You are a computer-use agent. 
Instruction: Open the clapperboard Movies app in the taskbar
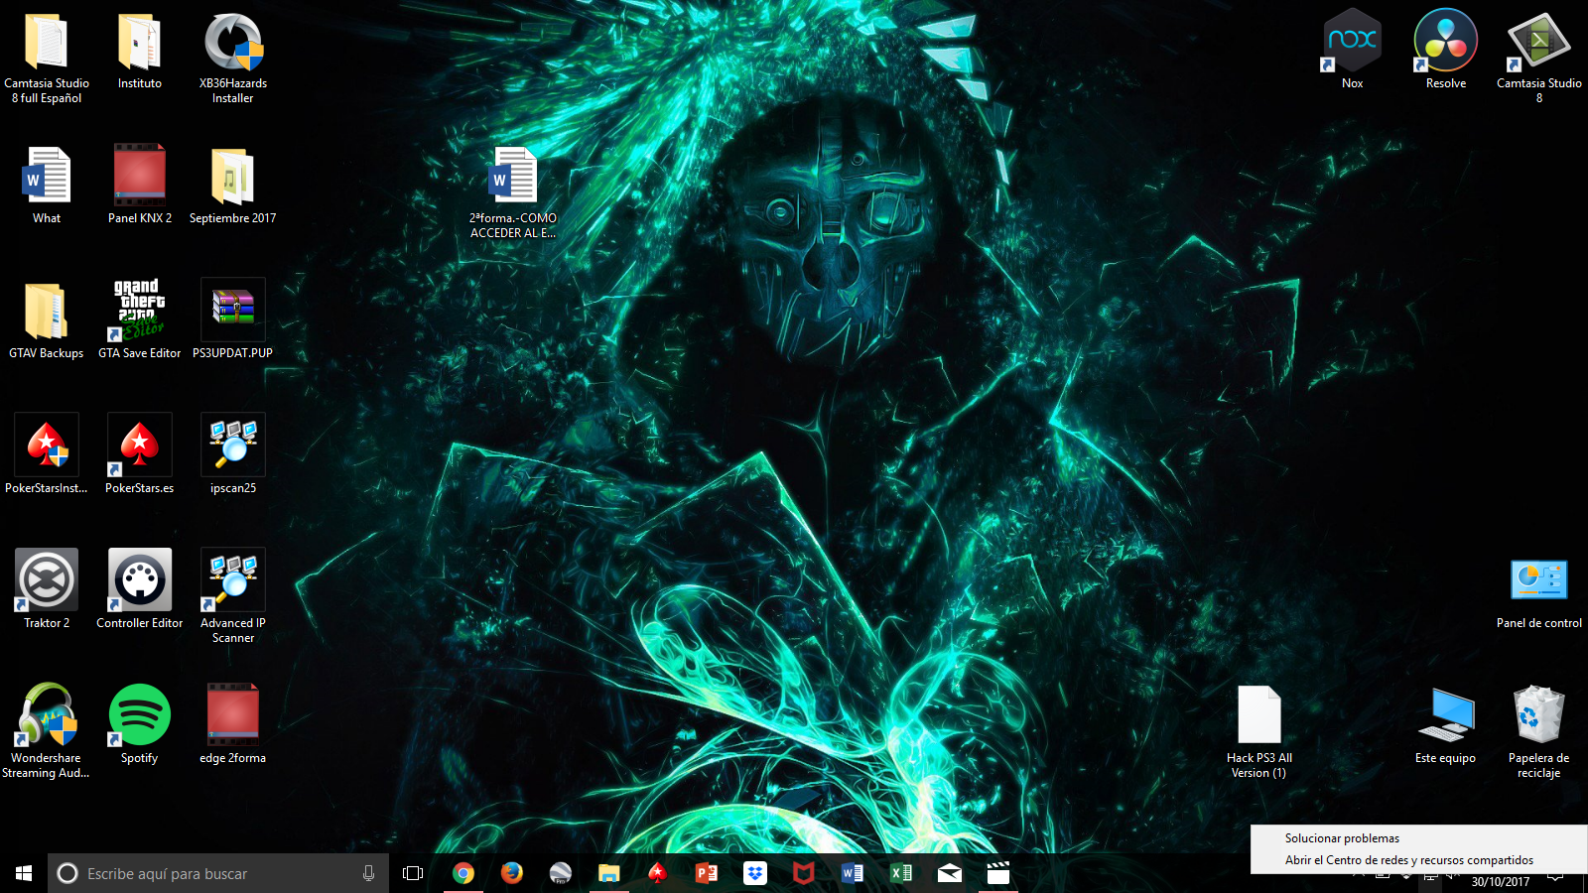998,873
